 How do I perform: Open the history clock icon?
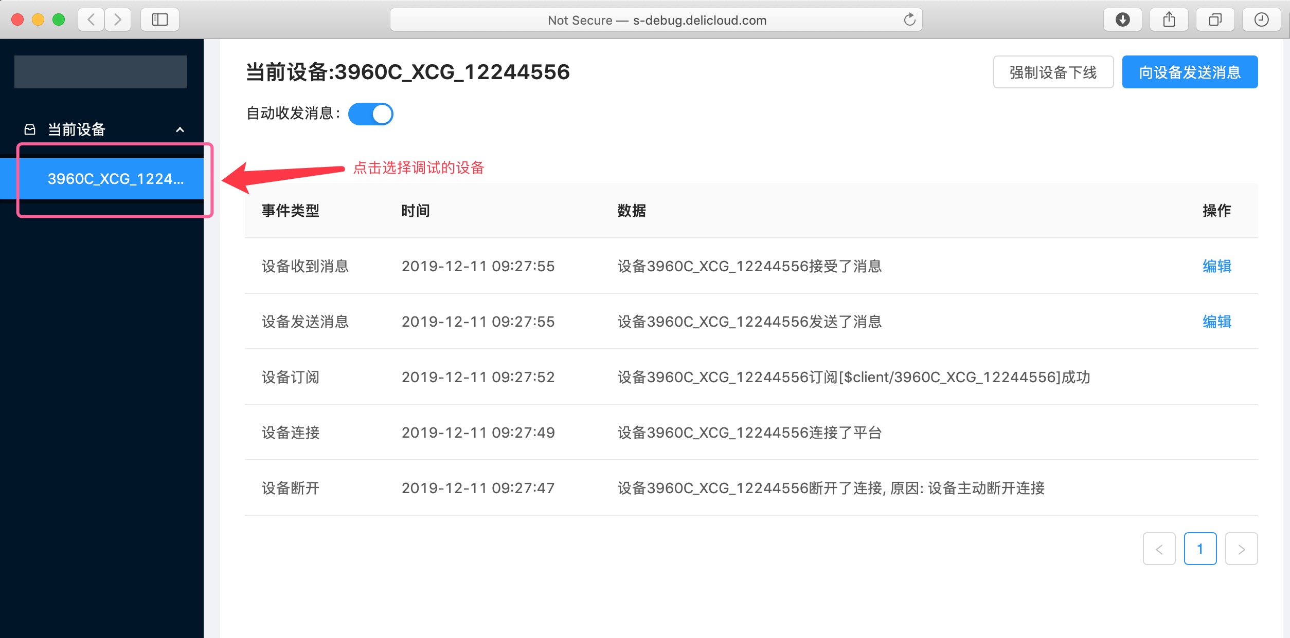point(1261,20)
